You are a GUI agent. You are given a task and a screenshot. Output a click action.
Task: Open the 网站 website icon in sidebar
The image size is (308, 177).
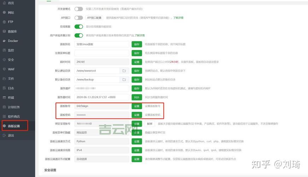[4, 13]
